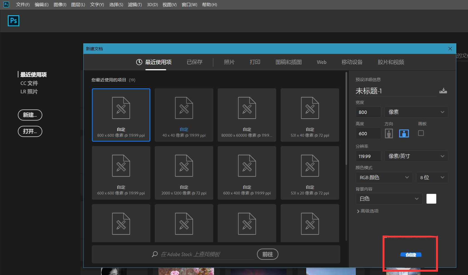Select 最近使用项 in left sidebar

pyautogui.click(x=33, y=74)
